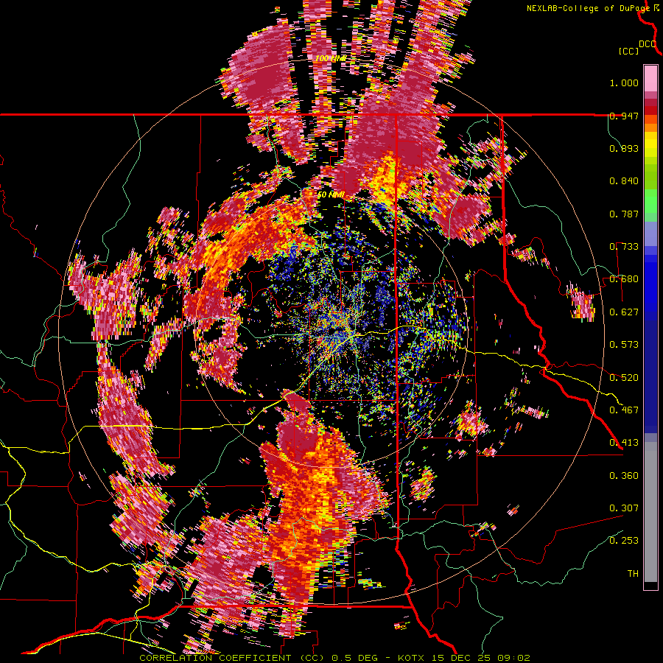Select the 0.787 legend value
The image size is (663, 663).
[624, 214]
